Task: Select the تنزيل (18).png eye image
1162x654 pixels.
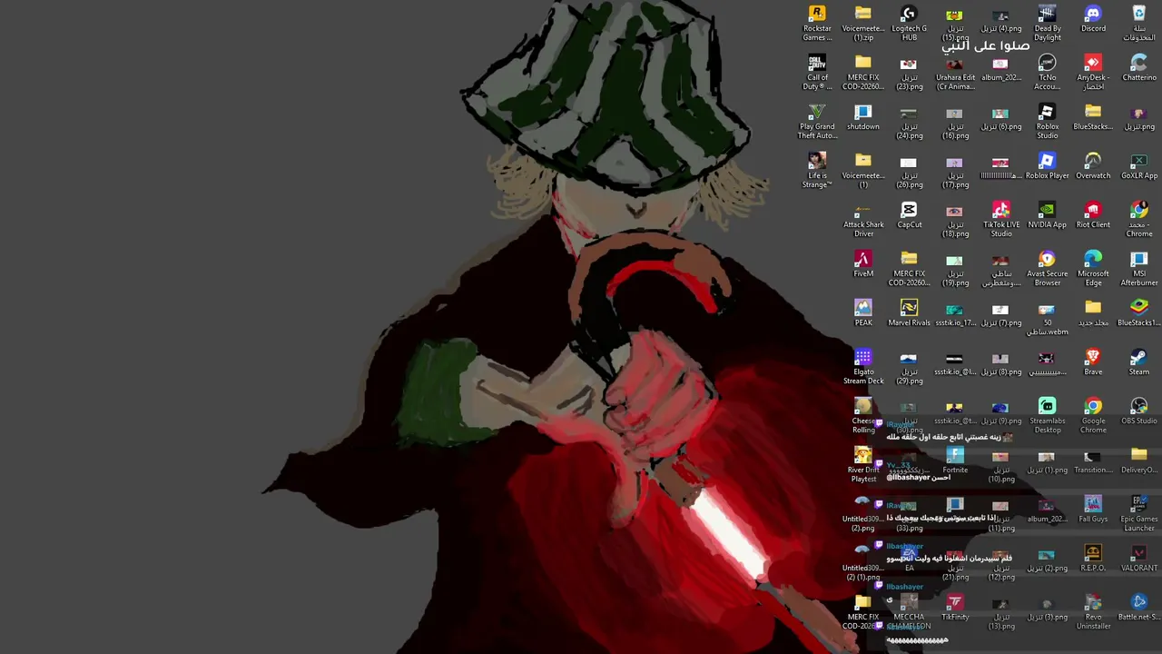Action: coord(955,219)
